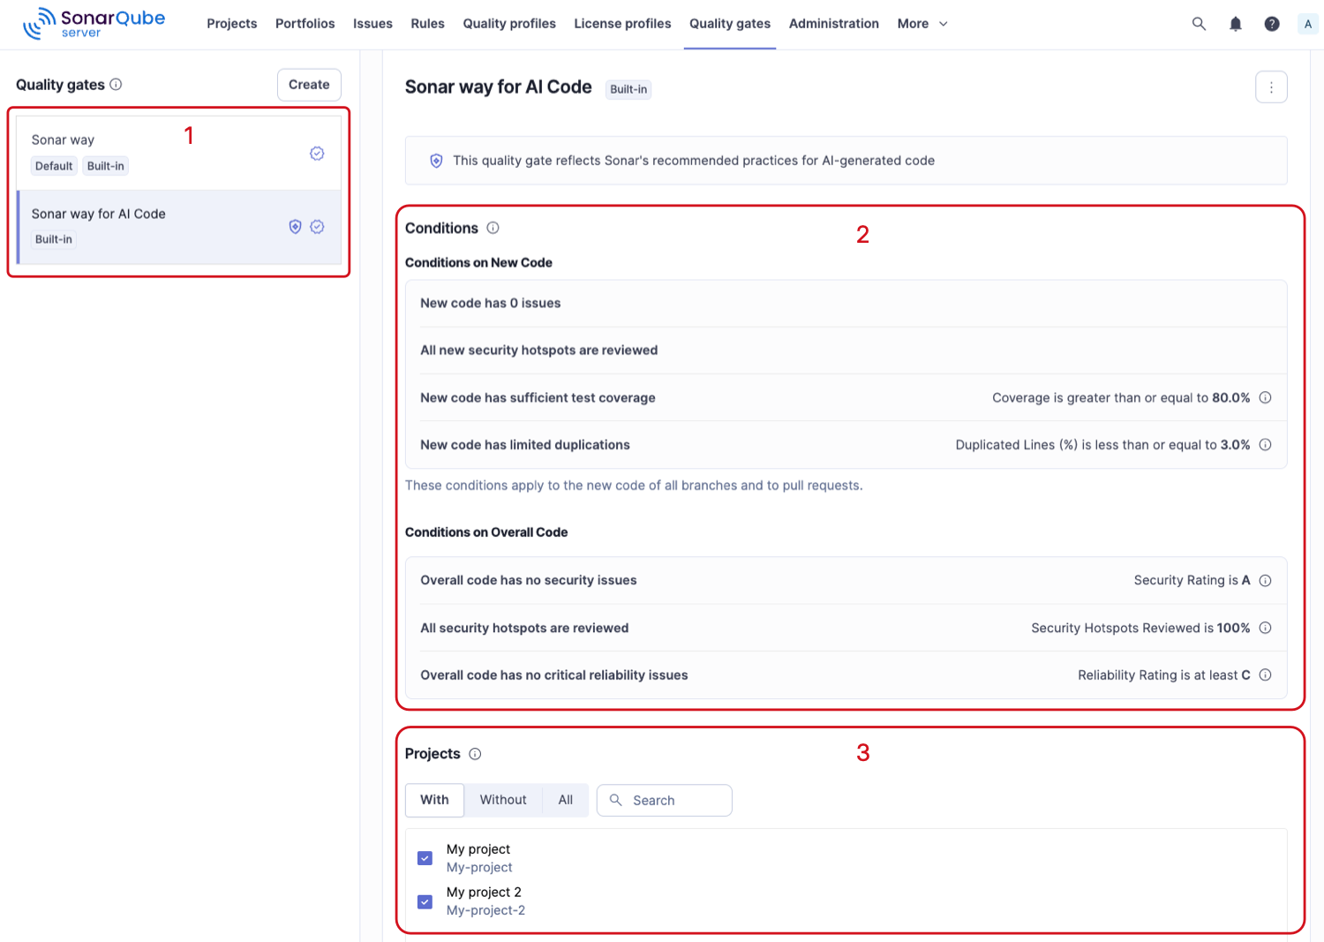Select the Quality gates navigation tab
Screen dimensions: 1324x942
pyautogui.click(x=730, y=24)
